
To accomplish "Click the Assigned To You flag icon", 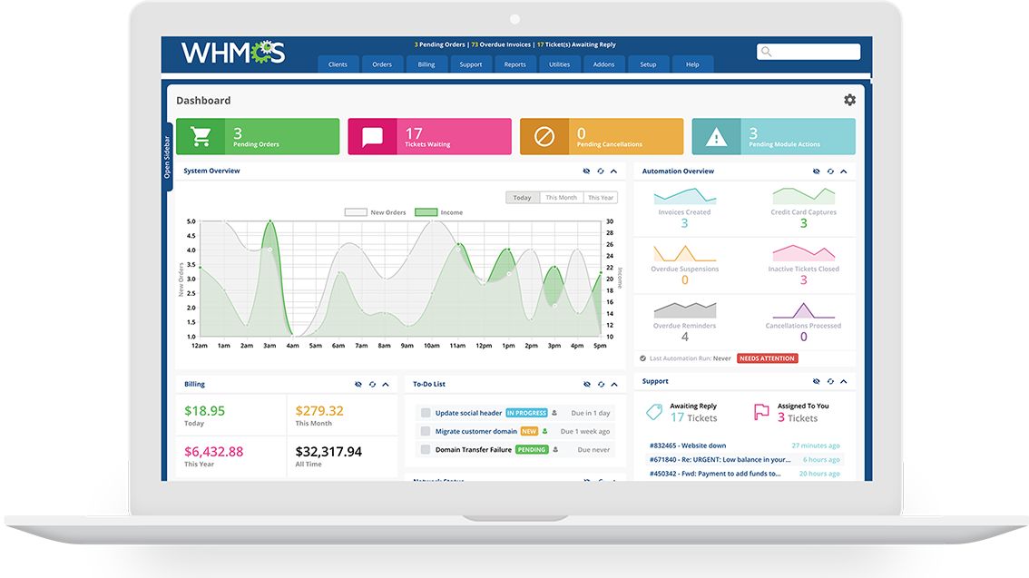I will (x=761, y=412).
